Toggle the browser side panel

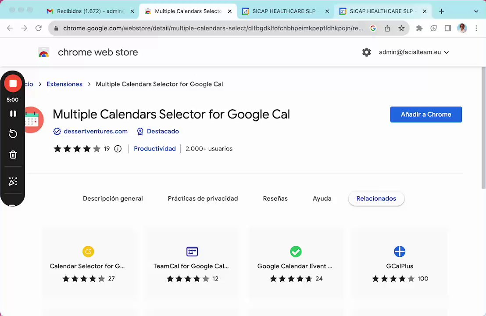[x=448, y=28]
